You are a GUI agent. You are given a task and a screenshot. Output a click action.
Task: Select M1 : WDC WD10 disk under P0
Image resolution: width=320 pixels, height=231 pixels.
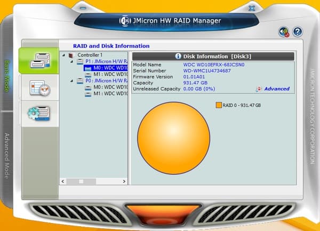point(110,94)
